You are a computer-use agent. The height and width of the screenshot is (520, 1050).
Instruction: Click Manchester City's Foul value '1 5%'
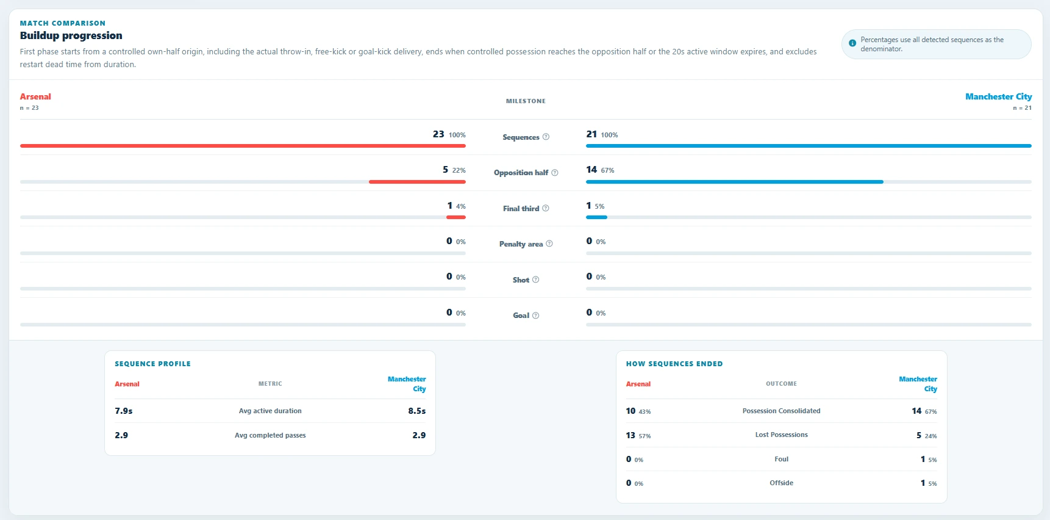[929, 459]
